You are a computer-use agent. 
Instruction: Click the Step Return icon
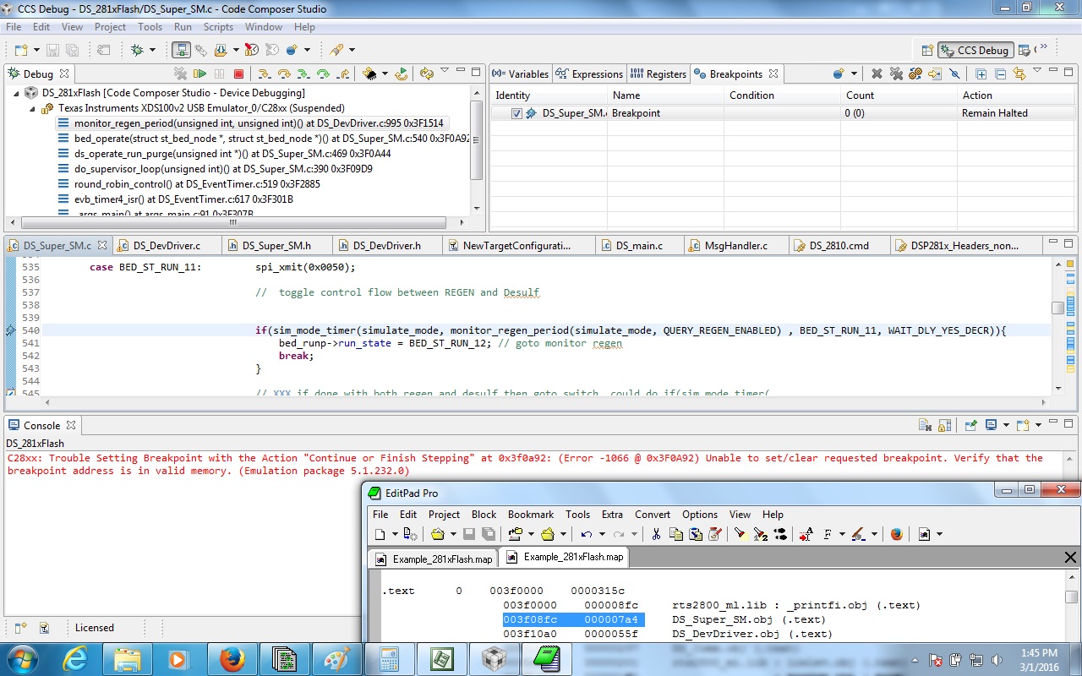pos(342,74)
